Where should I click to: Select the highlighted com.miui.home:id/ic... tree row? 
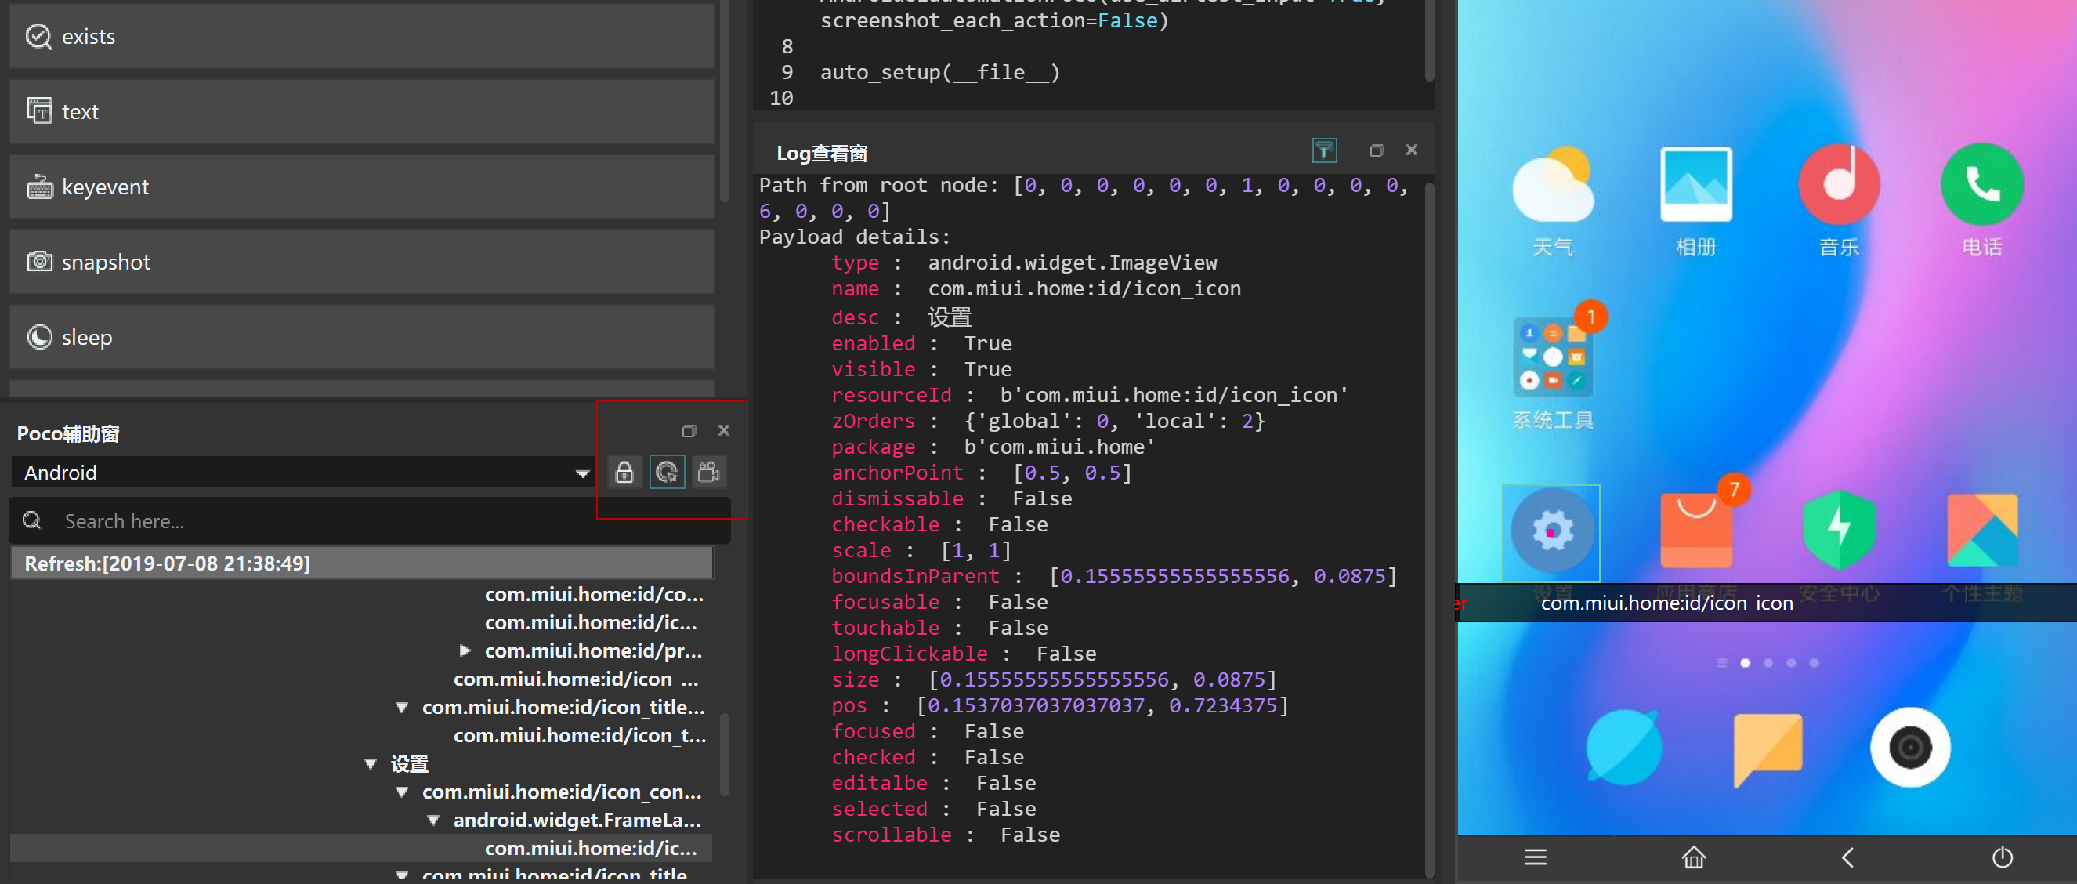click(x=361, y=848)
